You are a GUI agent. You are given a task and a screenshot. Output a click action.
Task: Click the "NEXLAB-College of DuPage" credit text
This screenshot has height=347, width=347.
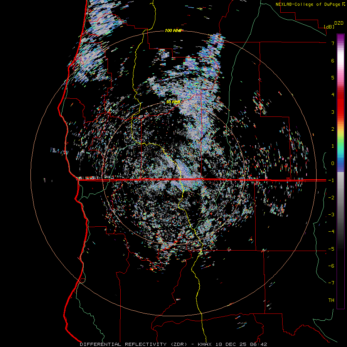pyautogui.click(x=308, y=4)
